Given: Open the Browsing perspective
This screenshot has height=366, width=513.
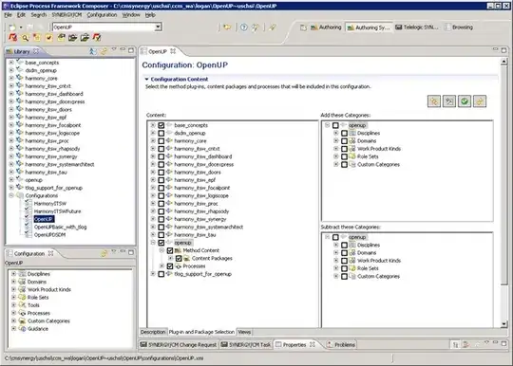Looking at the screenshot, I should tap(459, 27).
